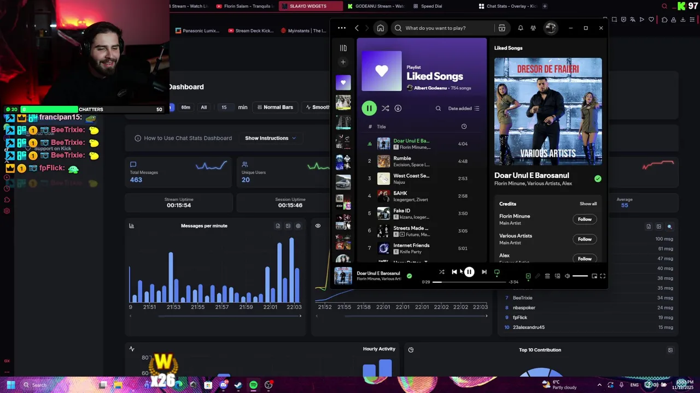The width and height of the screenshot is (700, 393).
Task: Open Connect to a device icon
Action: (x=557, y=276)
